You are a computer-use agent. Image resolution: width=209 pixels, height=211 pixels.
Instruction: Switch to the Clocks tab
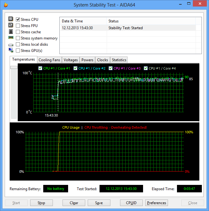(103, 60)
